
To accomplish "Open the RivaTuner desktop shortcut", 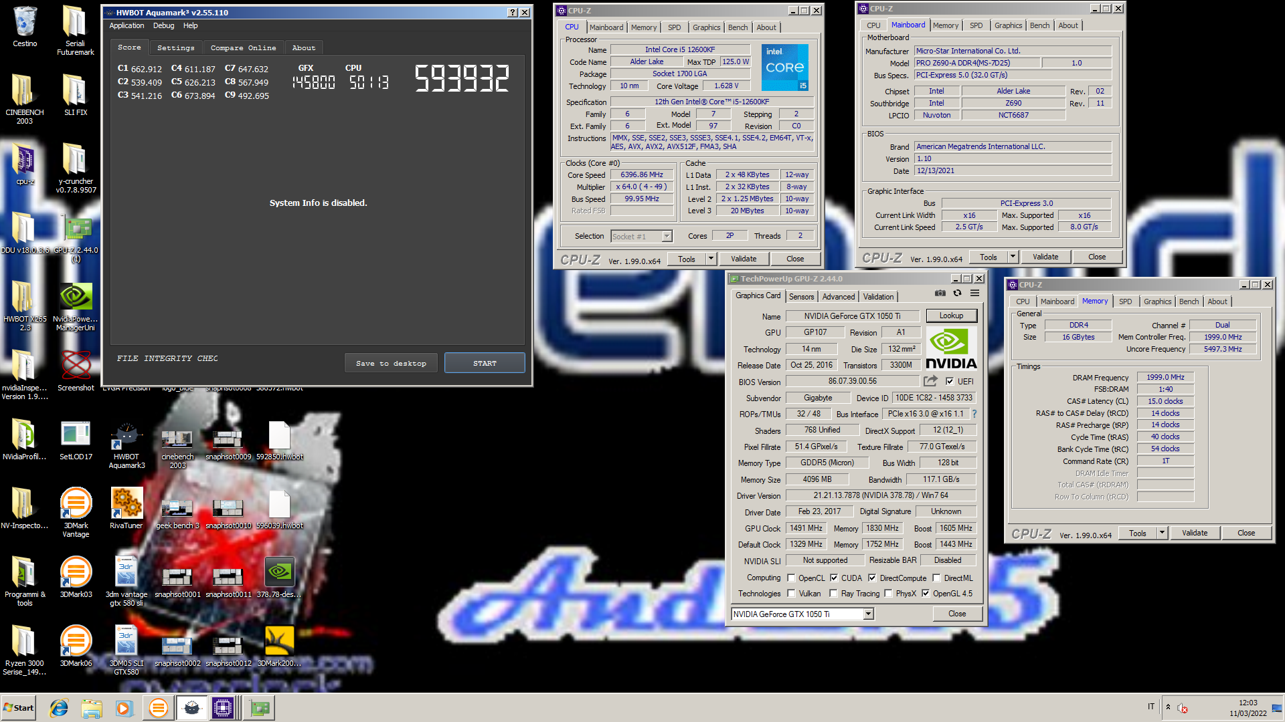I will (x=126, y=509).
